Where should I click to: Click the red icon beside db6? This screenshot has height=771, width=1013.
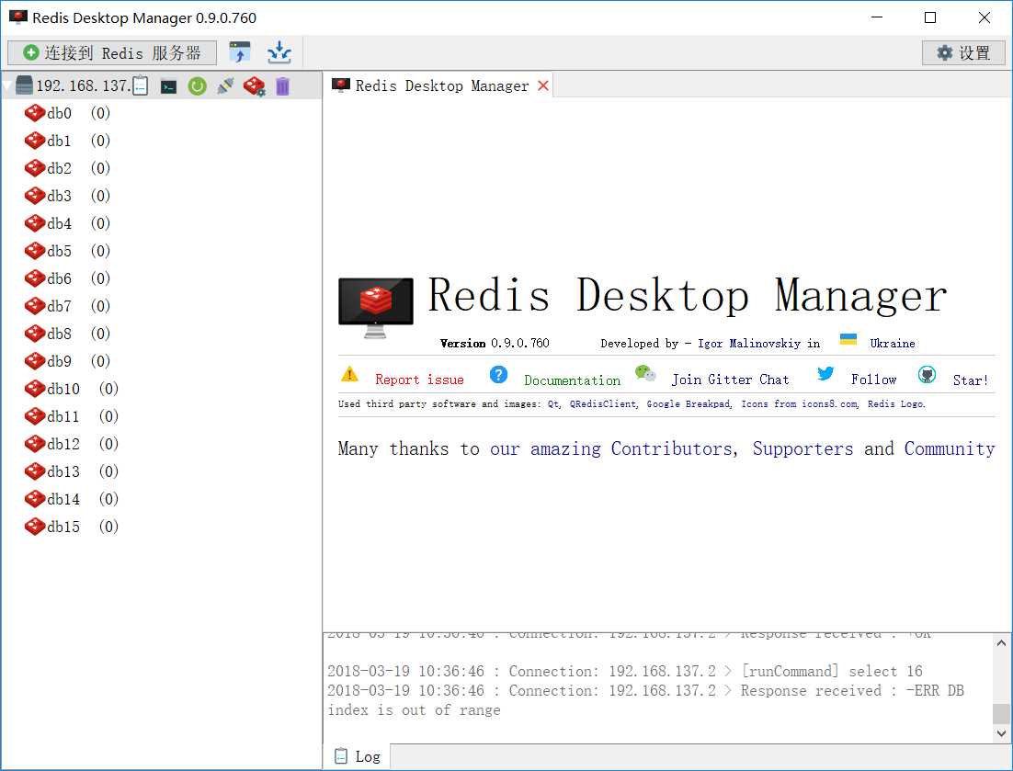(34, 279)
